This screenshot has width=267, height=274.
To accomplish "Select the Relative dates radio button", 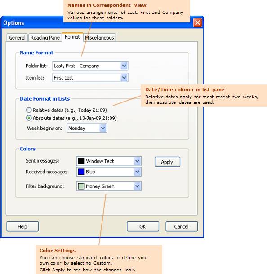I will pyautogui.click(x=29, y=110).
